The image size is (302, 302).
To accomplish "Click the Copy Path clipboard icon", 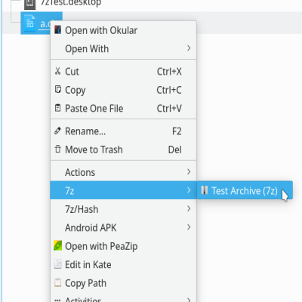I will pos(58,282).
